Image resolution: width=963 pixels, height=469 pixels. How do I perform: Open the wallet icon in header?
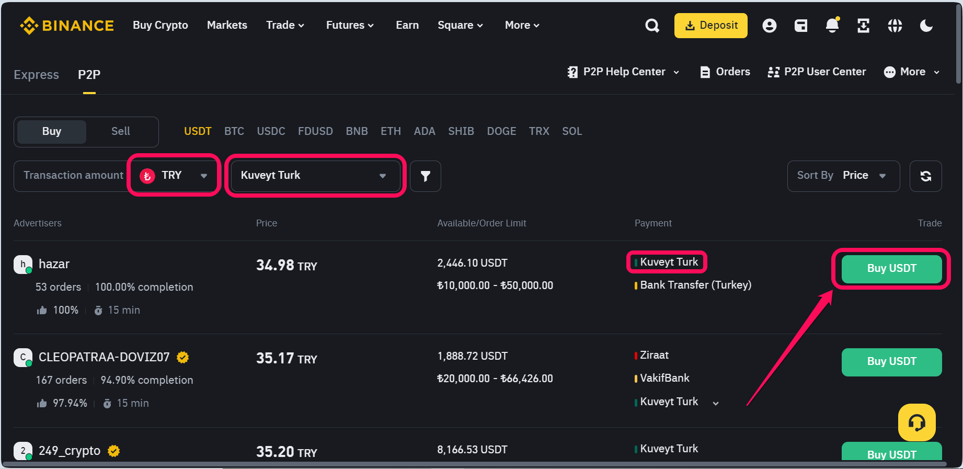point(800,25)
